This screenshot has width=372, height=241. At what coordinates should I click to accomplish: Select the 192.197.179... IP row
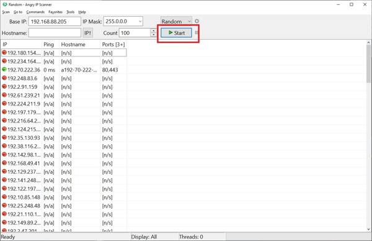(x=64, y=112)
